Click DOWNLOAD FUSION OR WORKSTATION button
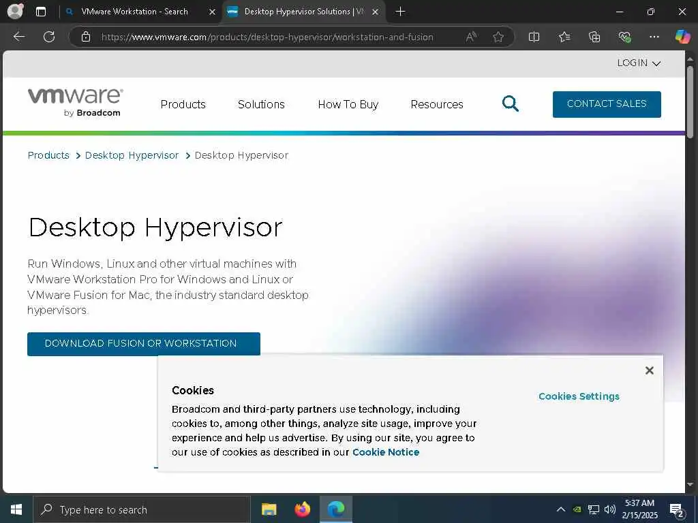Image resolution: width=698 pixels, height=523 pixels. [144, 344]
